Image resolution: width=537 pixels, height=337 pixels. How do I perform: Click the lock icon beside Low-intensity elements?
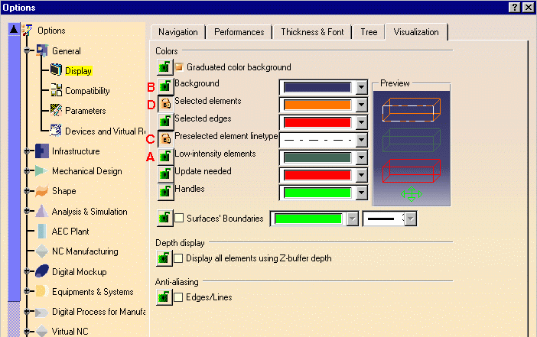(165, 157)
